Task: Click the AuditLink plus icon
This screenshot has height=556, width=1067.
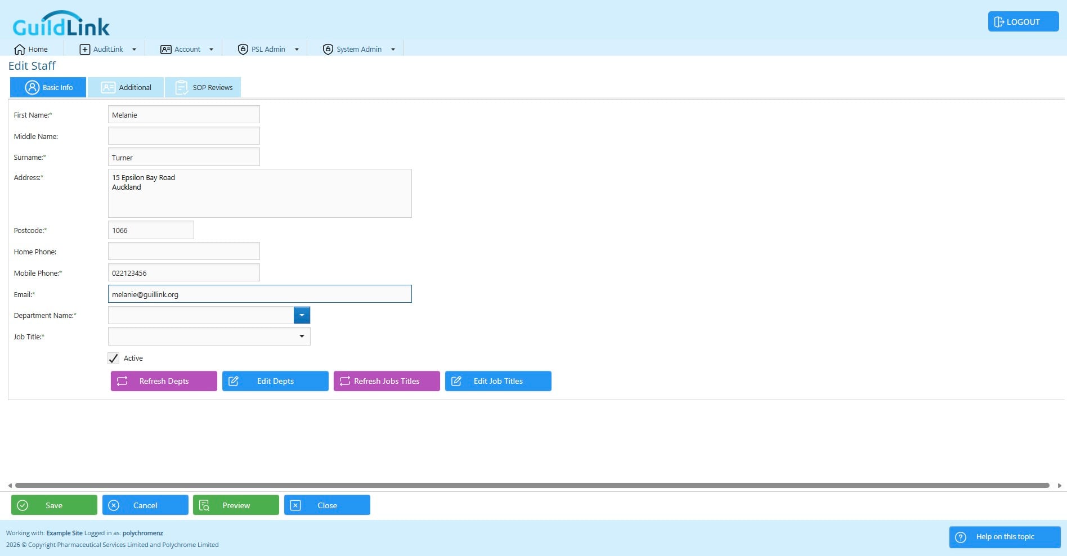Action: pos(84,50)
